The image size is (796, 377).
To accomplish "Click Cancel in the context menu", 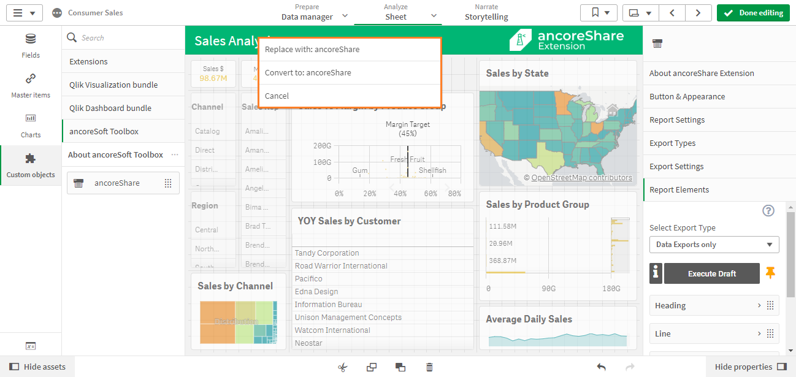I will click(x=350, y=96).
